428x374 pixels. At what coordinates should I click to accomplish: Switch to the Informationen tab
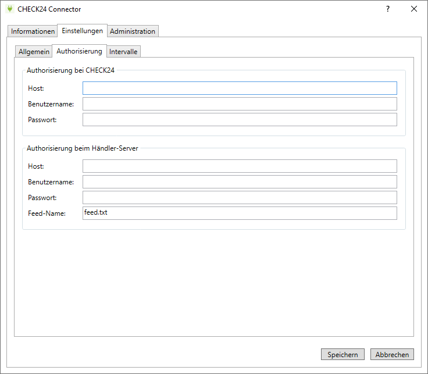(x=33, y=31)
